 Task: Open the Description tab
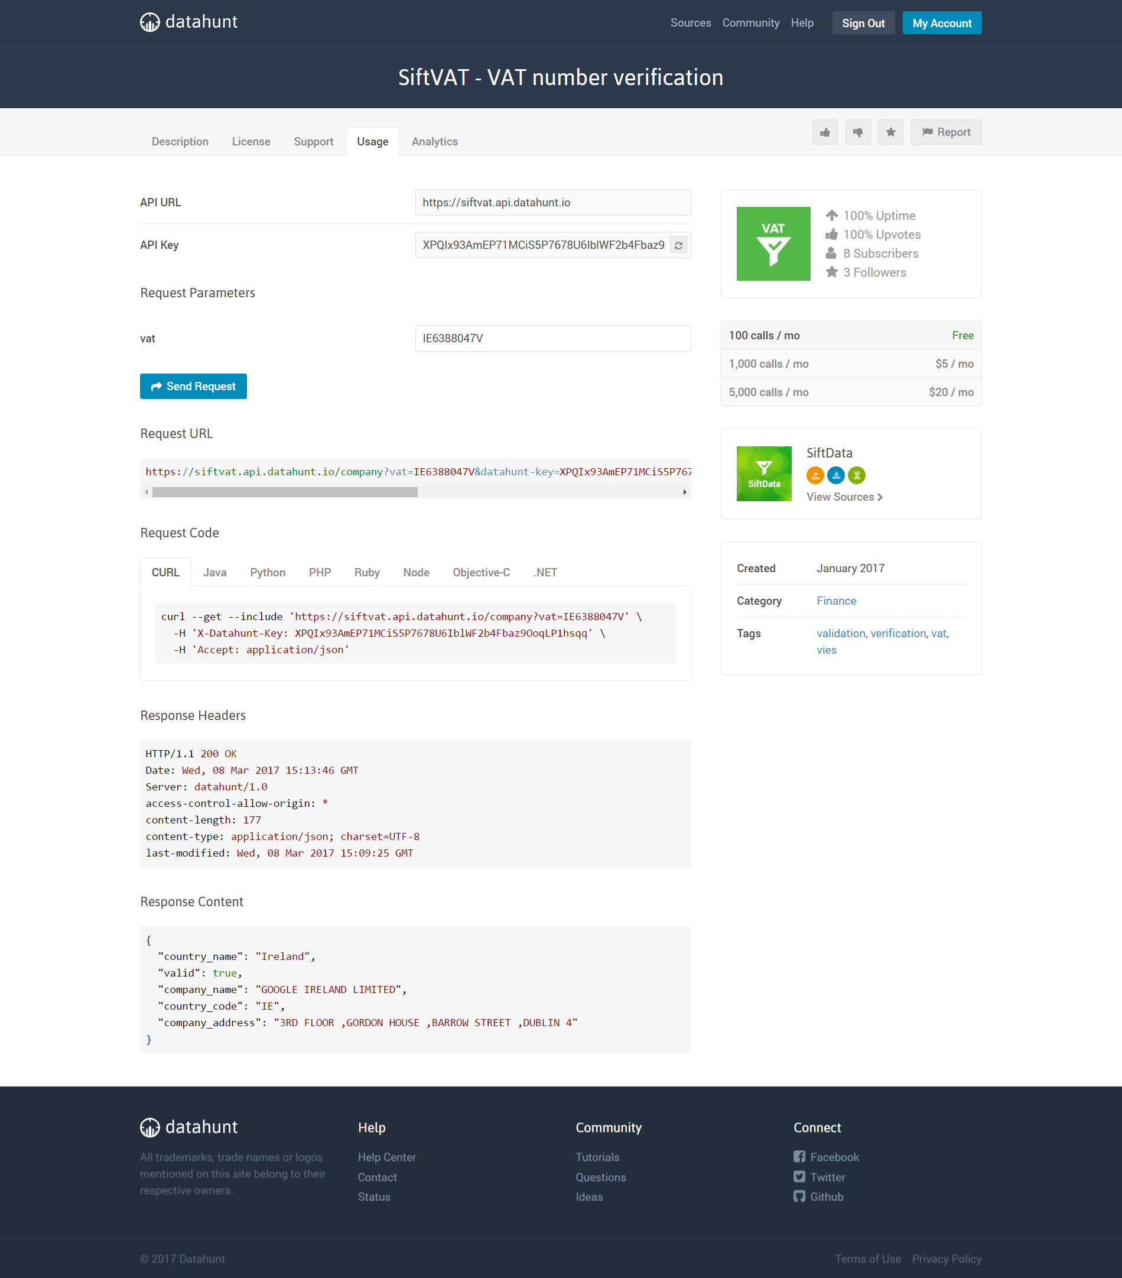point(180,141)
